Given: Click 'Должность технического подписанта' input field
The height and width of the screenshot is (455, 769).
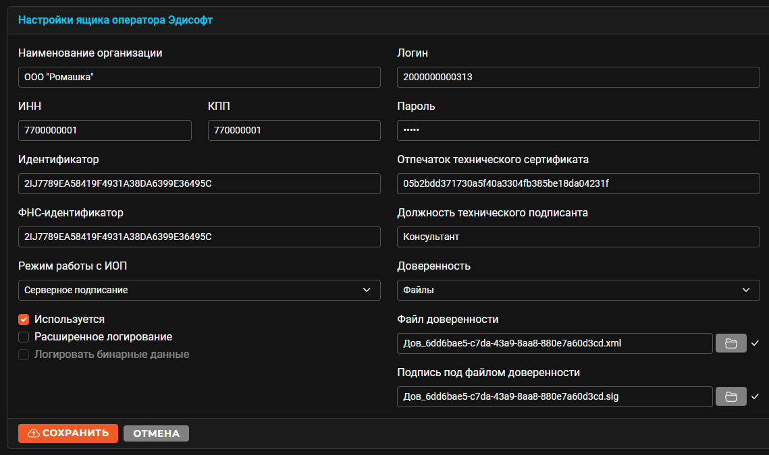Looking at the screenshot, I should tap(578, 237).
